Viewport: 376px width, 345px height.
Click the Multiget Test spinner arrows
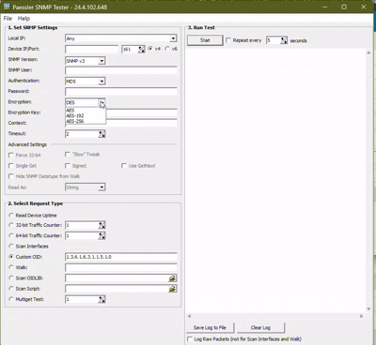(x=102, y=300)
